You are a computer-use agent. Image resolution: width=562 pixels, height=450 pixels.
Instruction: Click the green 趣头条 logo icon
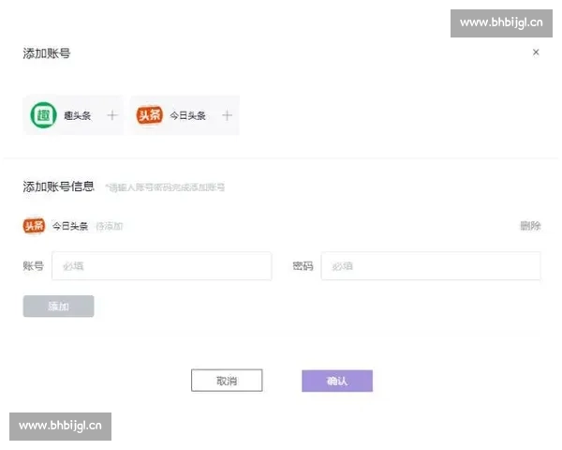tap(43, 115)
